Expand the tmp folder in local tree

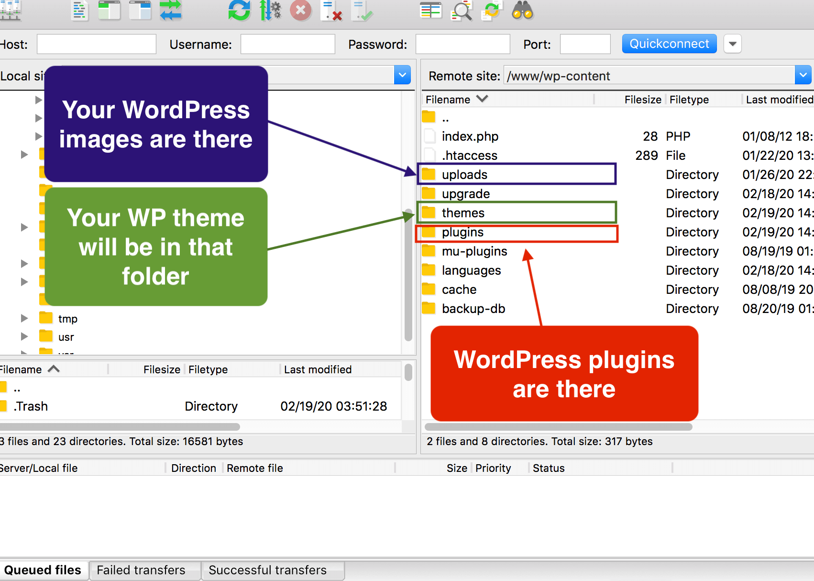click(x=24, y=318)
